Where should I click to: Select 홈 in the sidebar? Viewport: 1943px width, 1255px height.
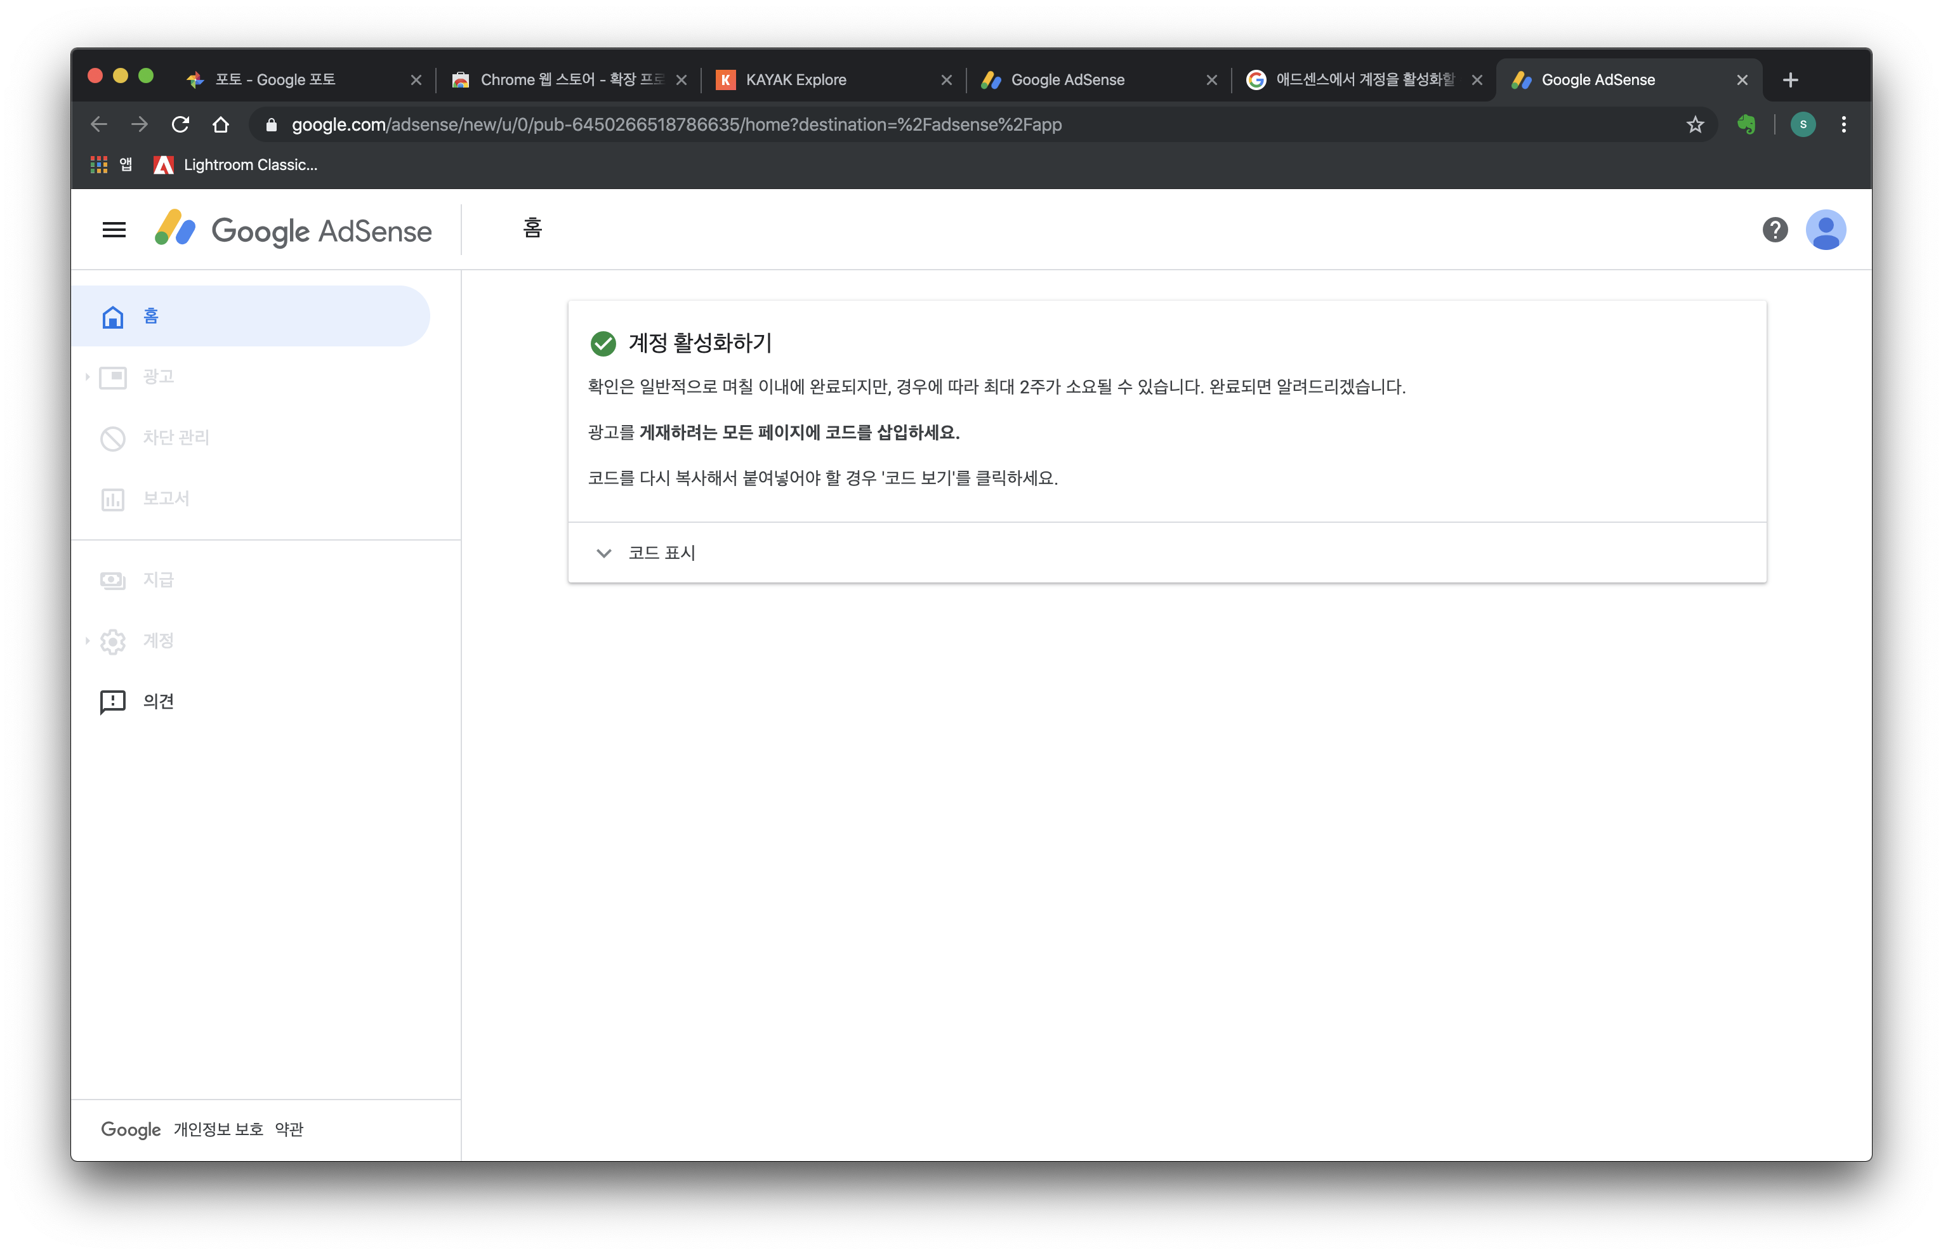tap(152, 316)
